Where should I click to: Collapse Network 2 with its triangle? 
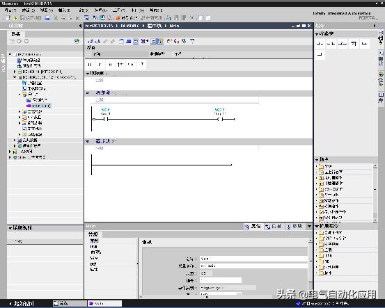tap(88, 141)
